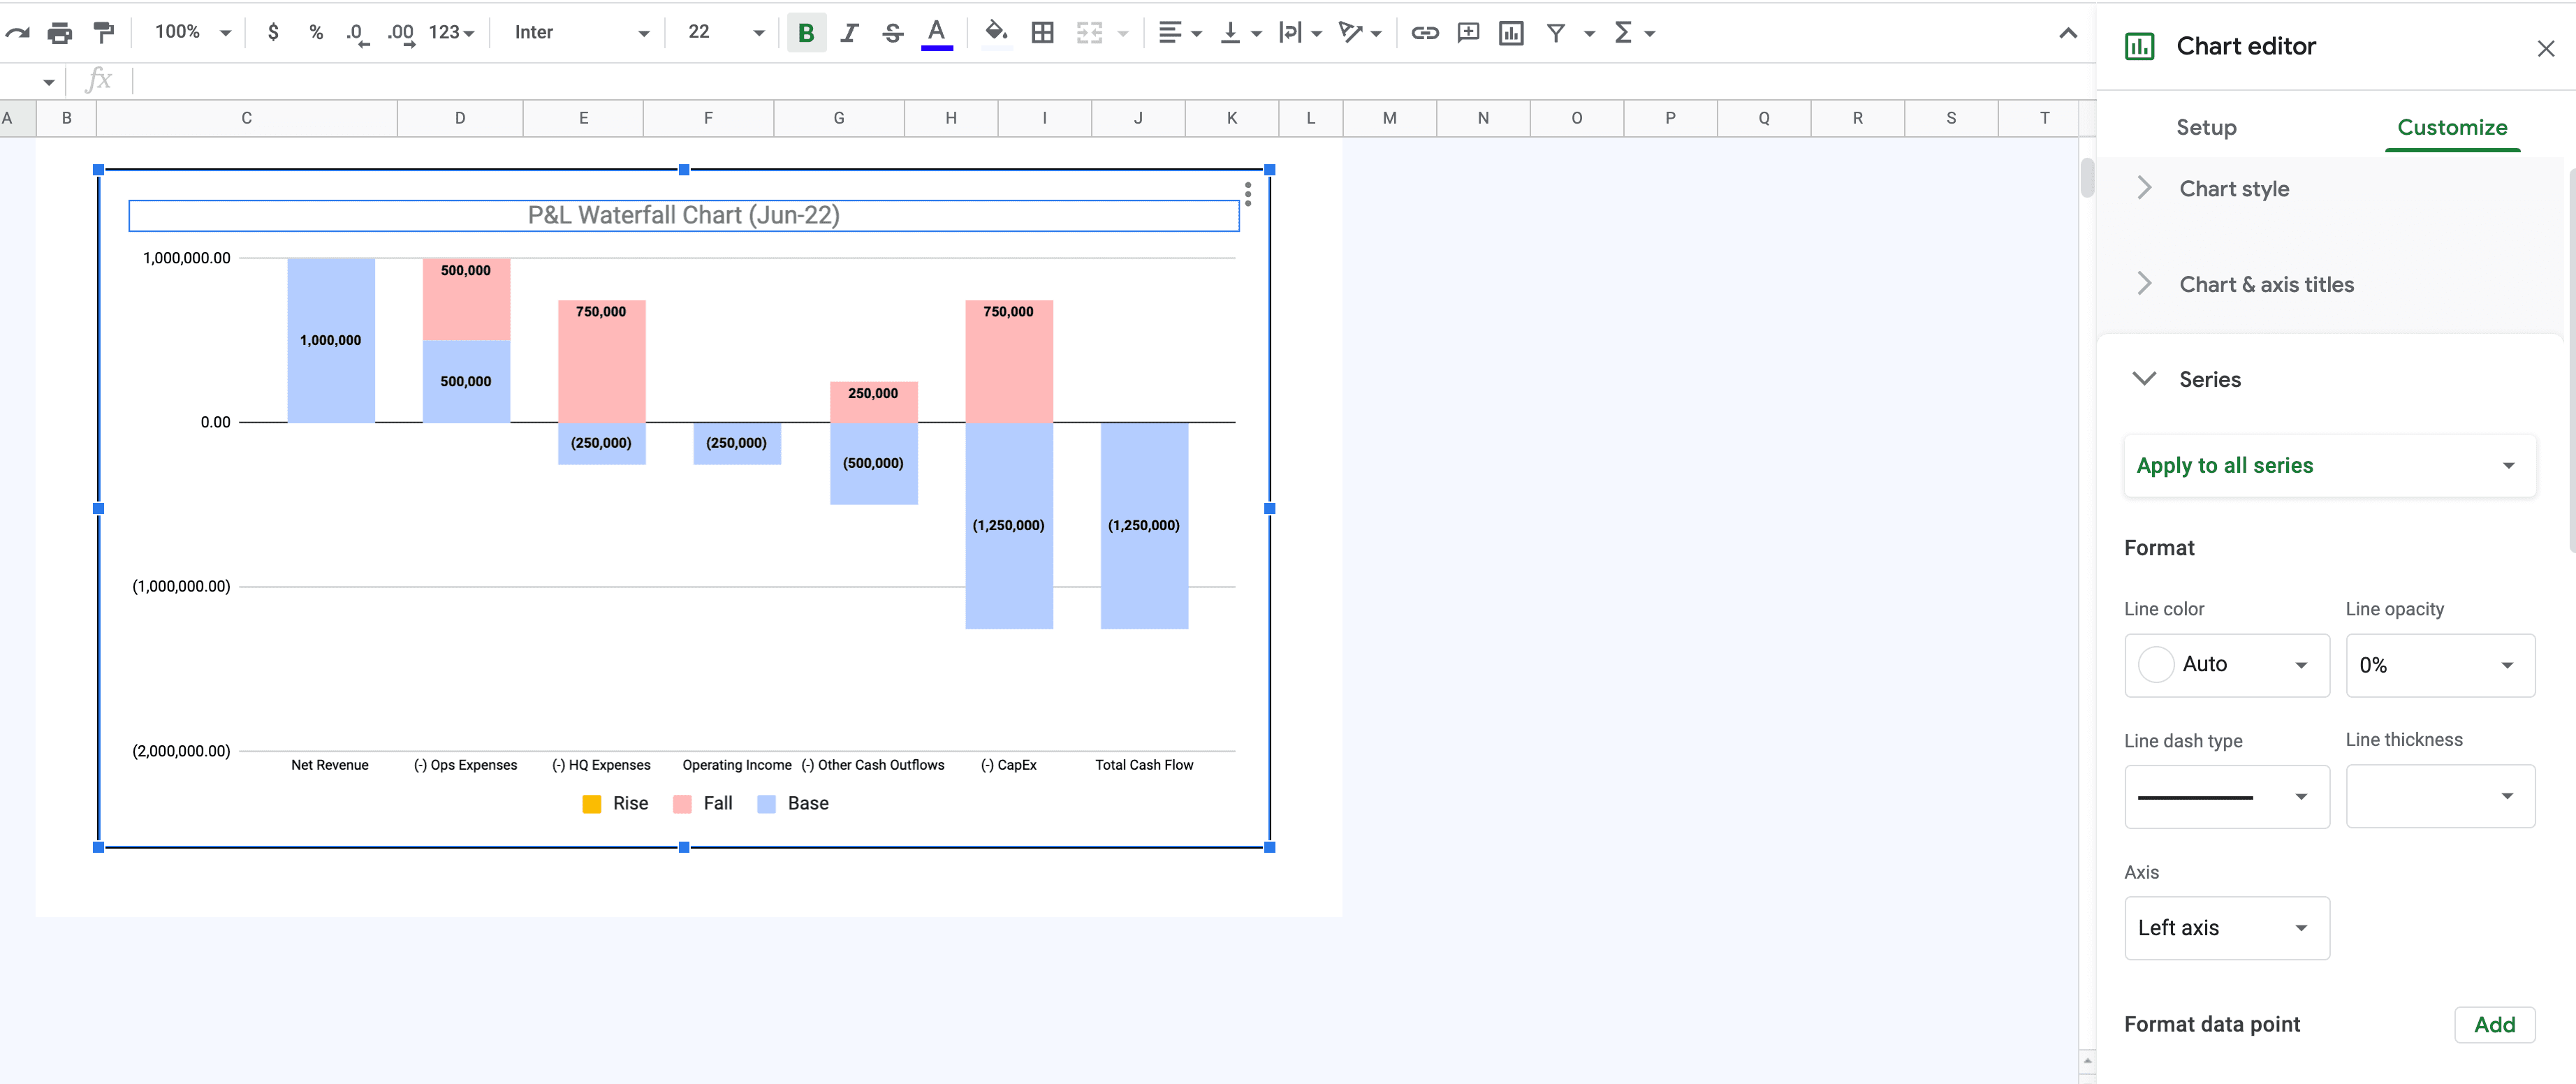The width and height of the screenshot is (2576, 1084).
Task: Click the insert comment icon
Action: [1468, 33]
